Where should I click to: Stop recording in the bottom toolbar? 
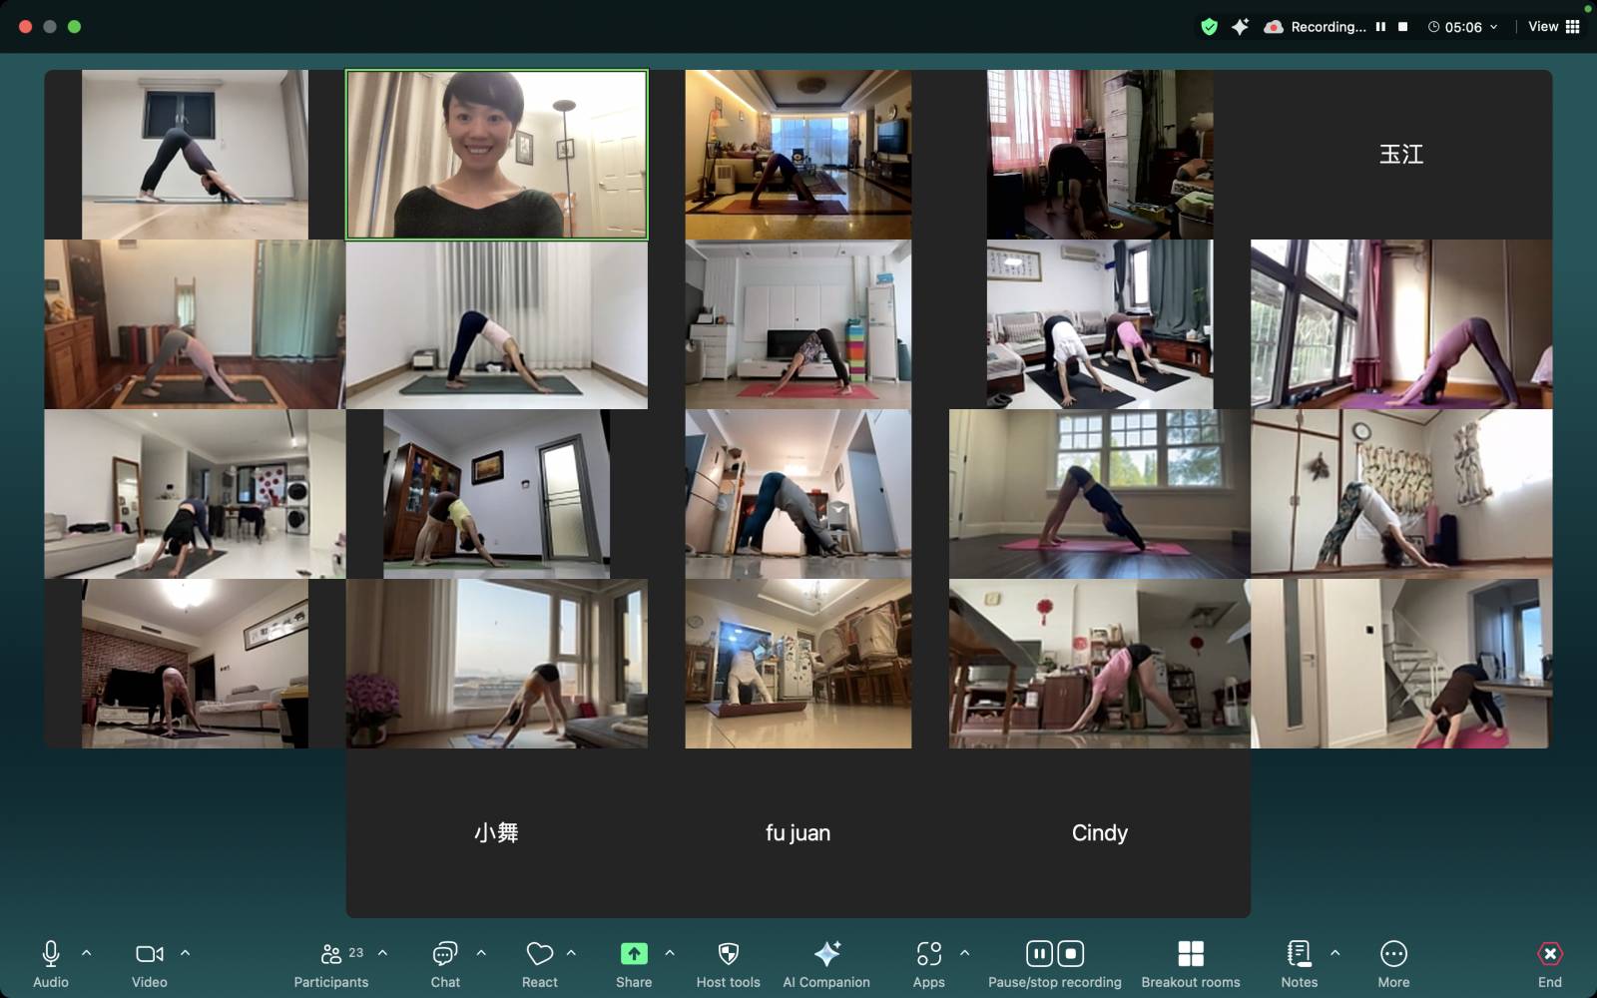(1071, 954)
